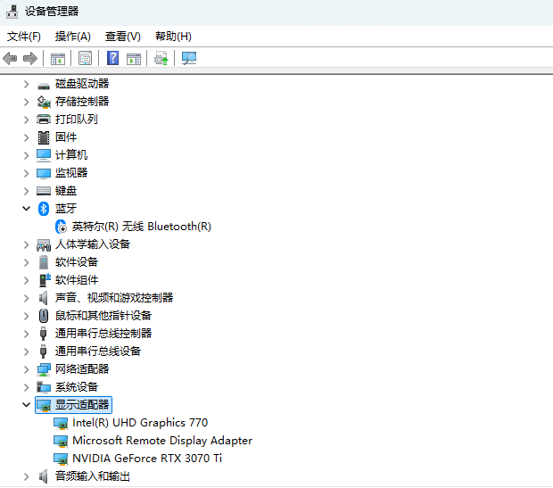553x488 pixels.
Task: Open the 操作(A) menu
Action: click(x=72, y=37)
